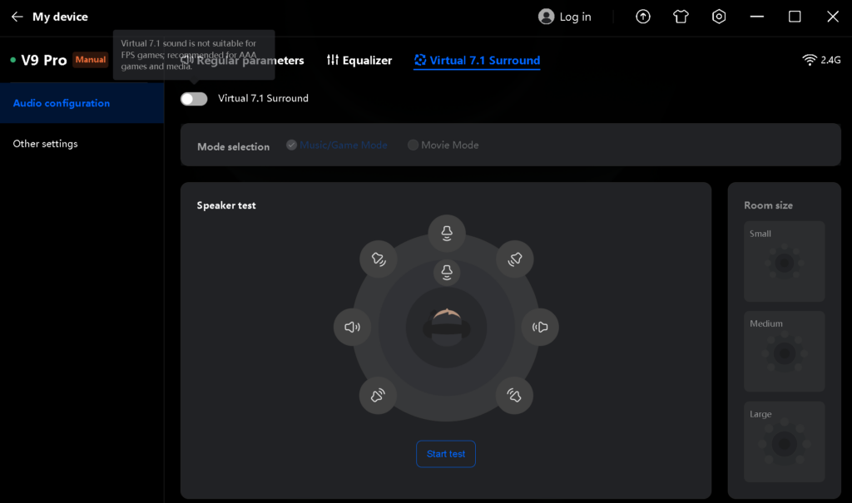Go back with My device arrow
The image size is (852, 503).
pyautogui.click(x=17, y=17)
